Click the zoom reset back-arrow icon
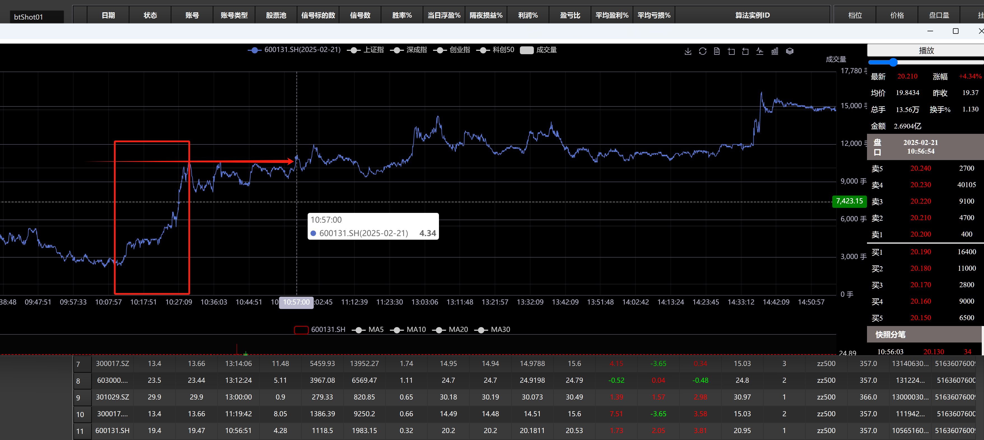The image size is (984, 440). tap(745, 51)
